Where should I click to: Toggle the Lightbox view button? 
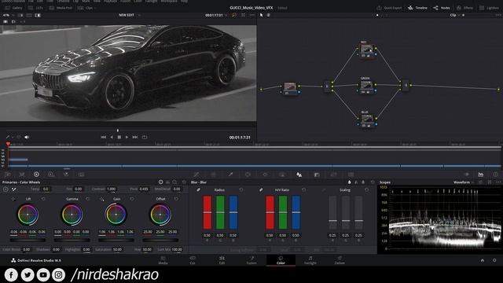[489, 8]
